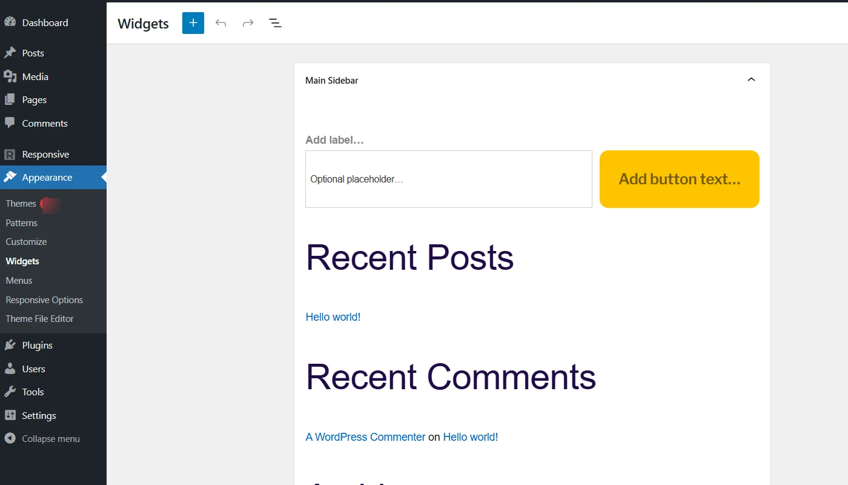Open Theme File Editor submenu item
The height and width of the screenshot is (485, 848).
(40, 318)
